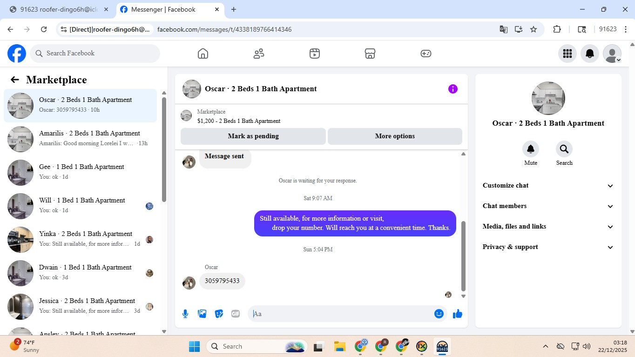Switch to the Messenger | Facebook tab
Screen dimensions: 635x357
(169, 9)
